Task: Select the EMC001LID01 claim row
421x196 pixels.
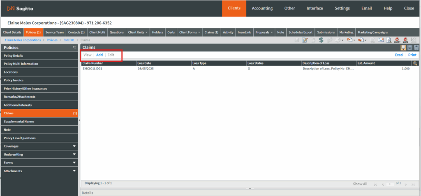Action: [x=93, y=69]
